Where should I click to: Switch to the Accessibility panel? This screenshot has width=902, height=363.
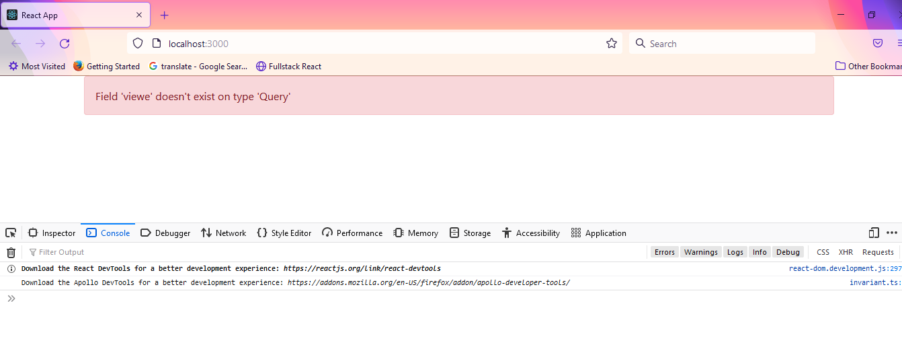[531, 233]
